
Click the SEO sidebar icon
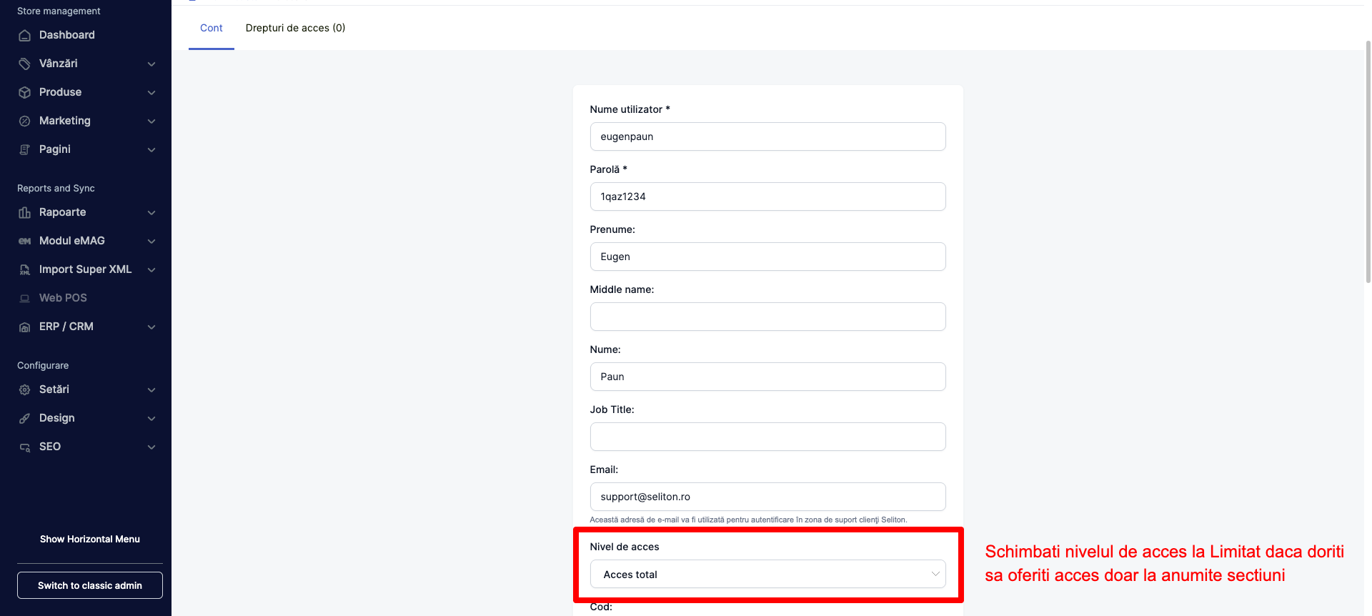point(25,447)
